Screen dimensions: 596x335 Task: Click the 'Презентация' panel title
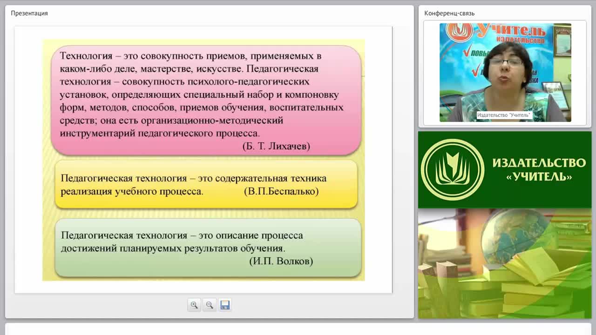pyautogui.click(x=29, y=13)
